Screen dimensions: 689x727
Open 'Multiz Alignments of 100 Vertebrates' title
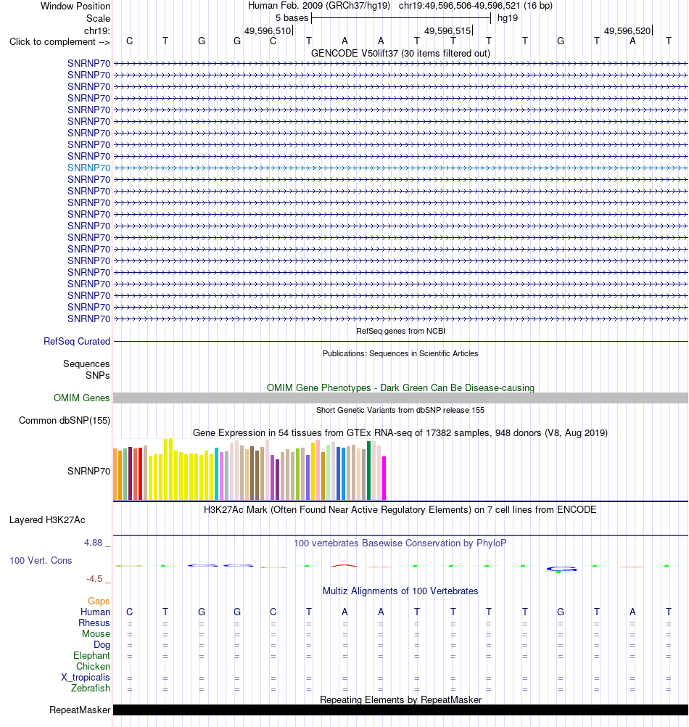coord(400,591)
